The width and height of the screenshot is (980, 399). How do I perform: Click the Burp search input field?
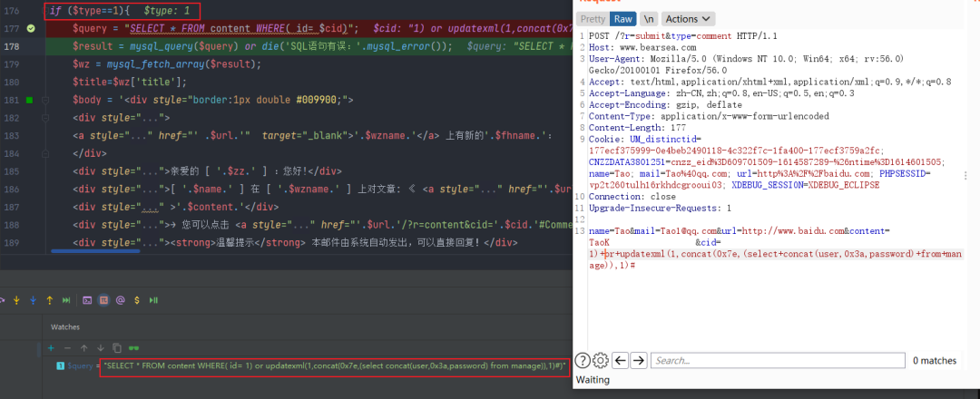(x=778, y=360)
